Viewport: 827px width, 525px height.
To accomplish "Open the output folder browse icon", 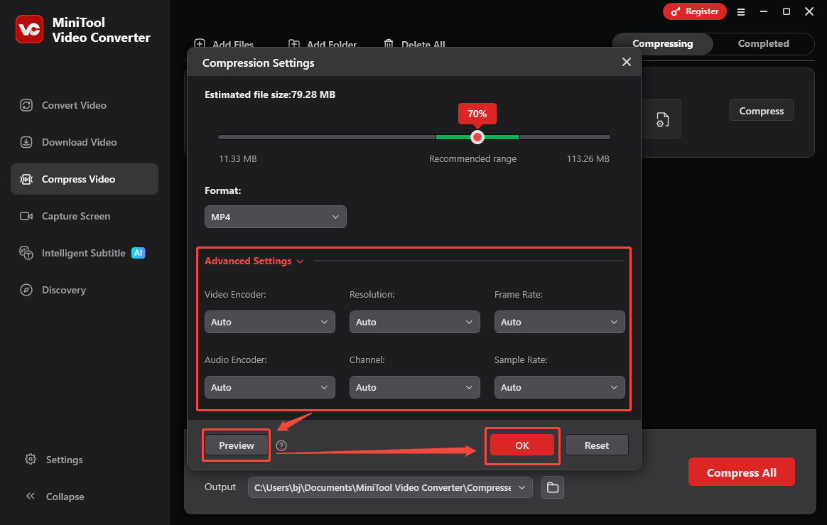I will pyautogui.click(x=552, y=487).
